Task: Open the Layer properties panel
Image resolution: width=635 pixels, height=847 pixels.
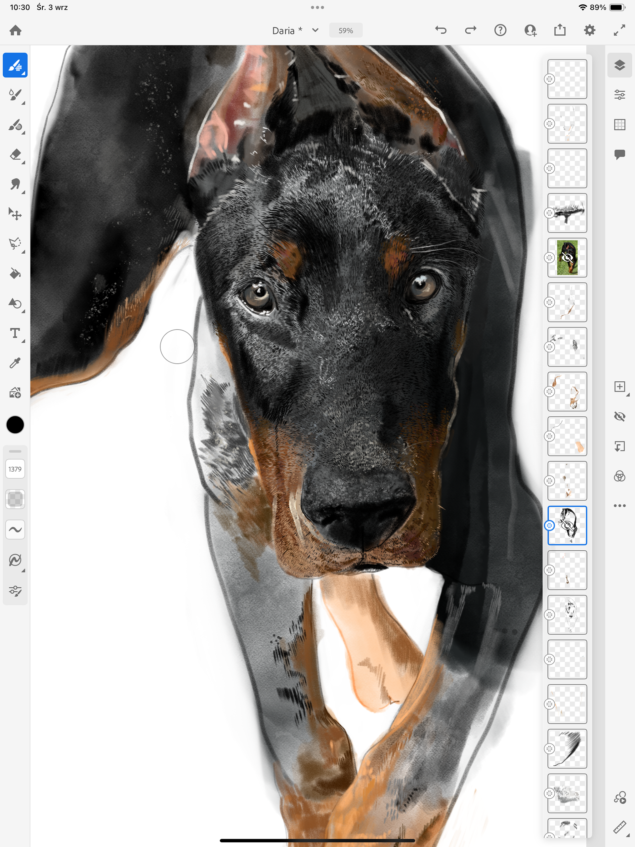Action: pos(619,95)
